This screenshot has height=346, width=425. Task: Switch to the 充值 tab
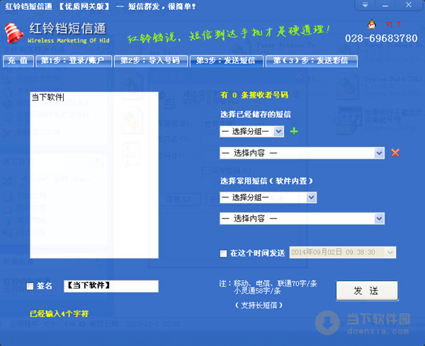click(18, 61)
